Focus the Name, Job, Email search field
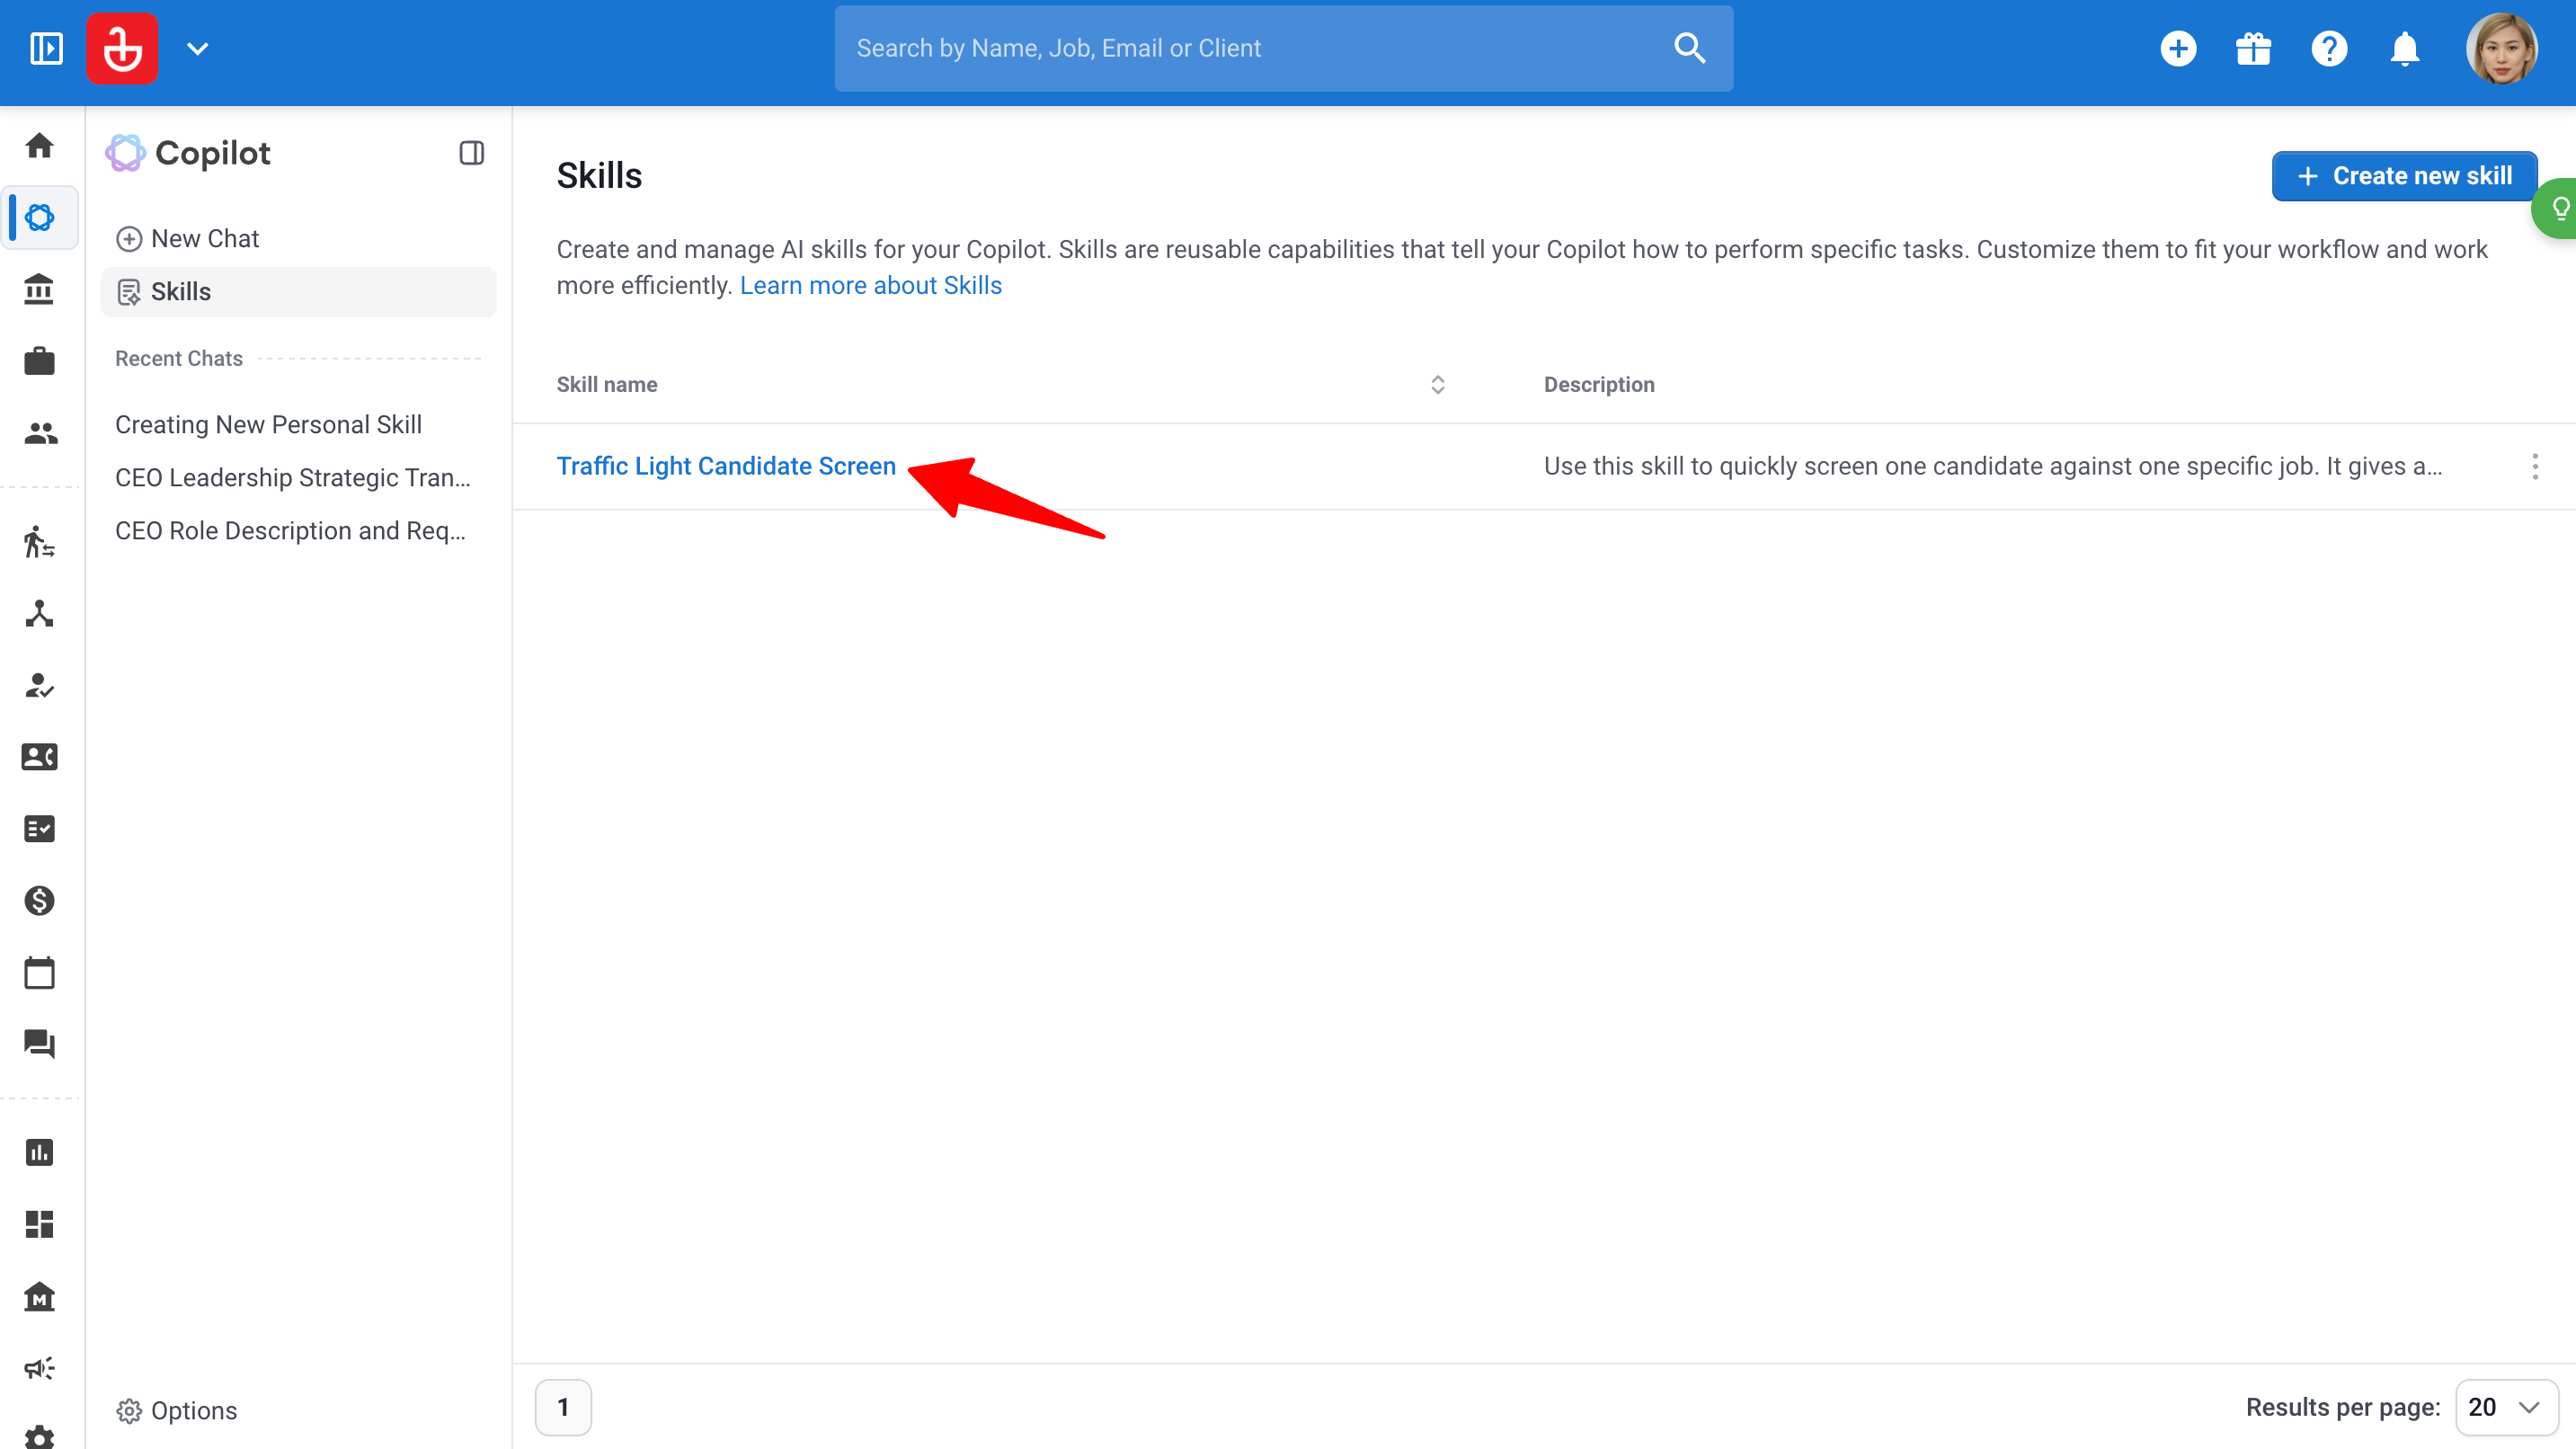2576x1449 pixels. [1284, 48]
